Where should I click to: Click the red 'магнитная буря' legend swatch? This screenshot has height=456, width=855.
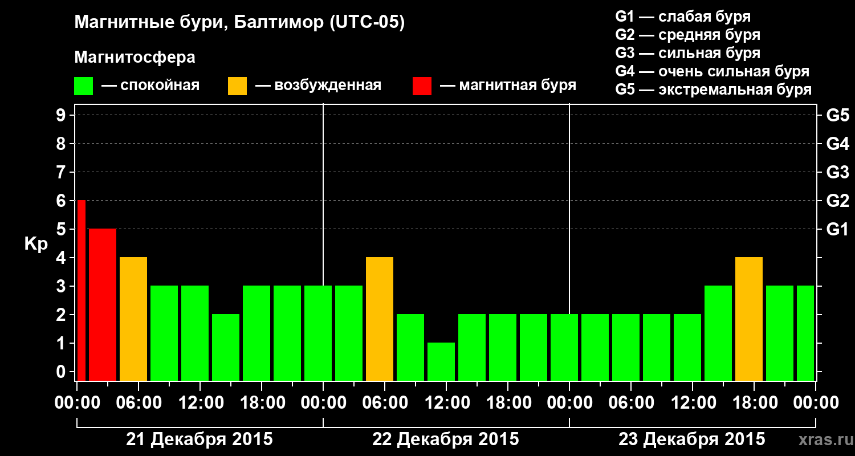point(422,86)
